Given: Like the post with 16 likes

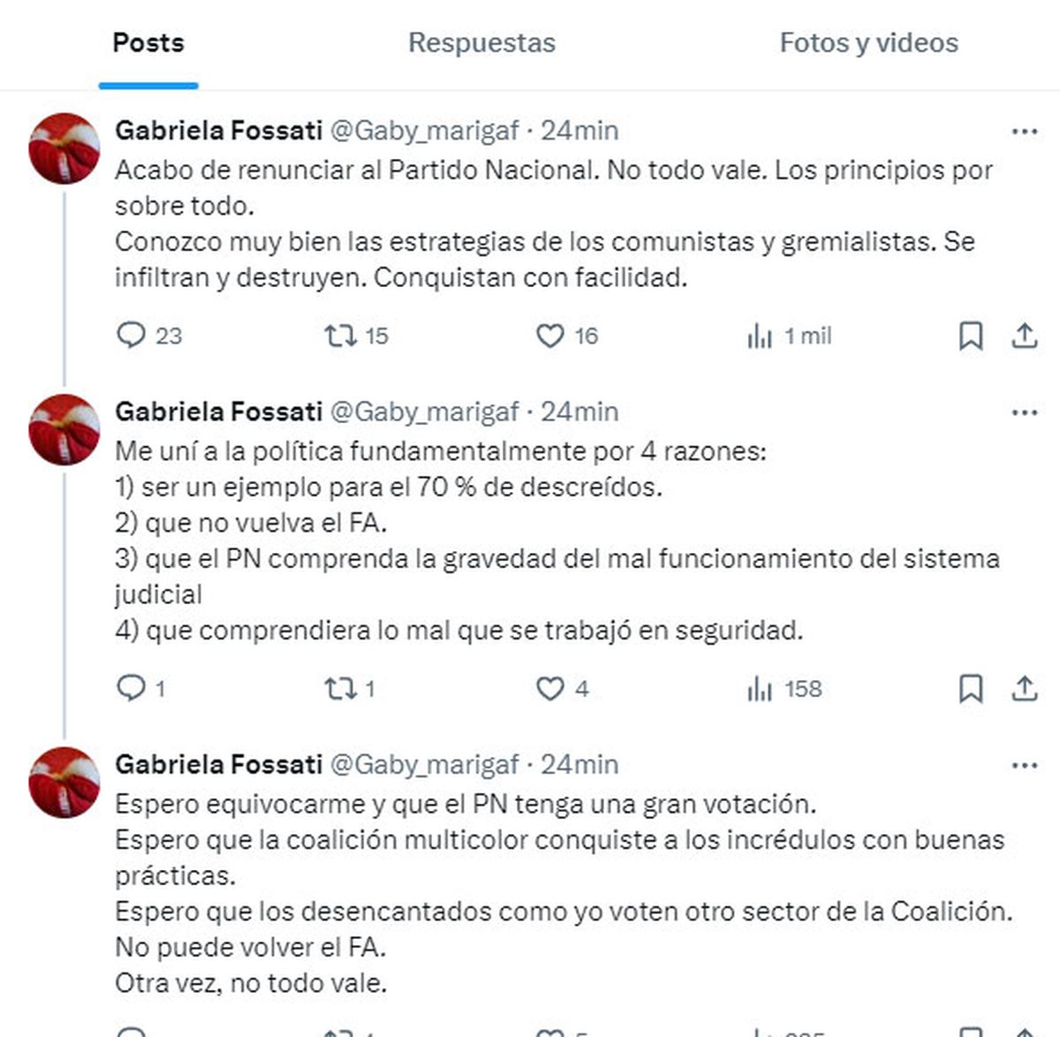Looking at the screenshot, I should (549, 336).
